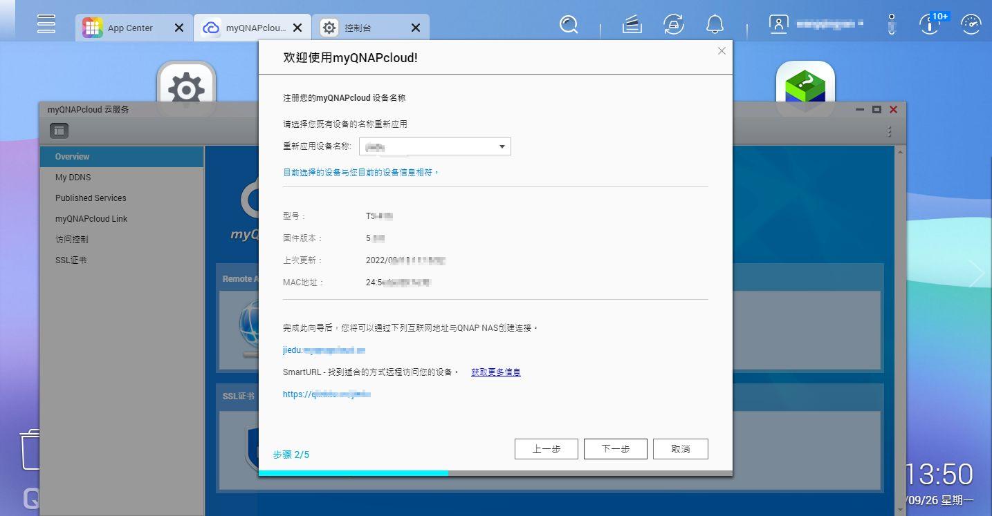Click the desktop clock showing 13:50
This screenshot has height=516, width=992.
(x=939, y=475)
